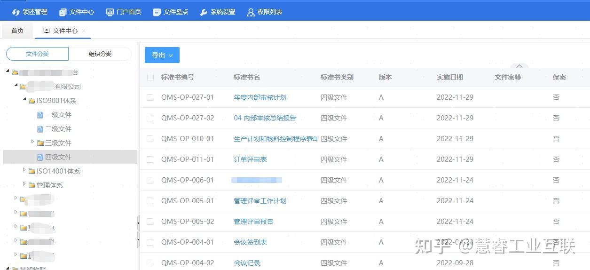Screen dimensions: 590x270
Task: Click the cell QMS-OP-004-02
Action: pyautogui.click(x=188, y=263)
